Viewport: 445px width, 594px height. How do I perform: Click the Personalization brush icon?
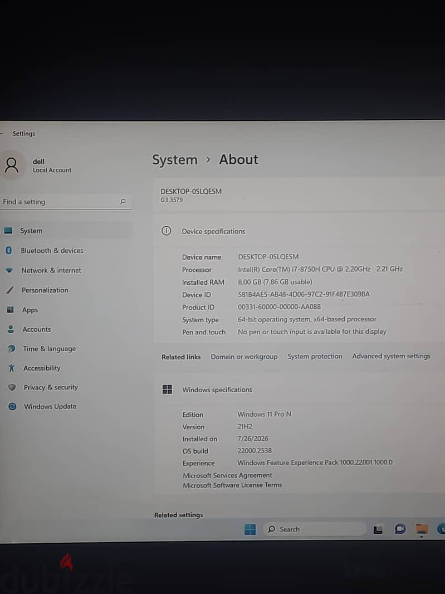(x=10, y=290)
